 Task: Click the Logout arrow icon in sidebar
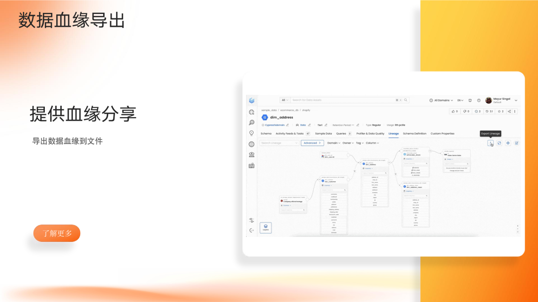click(252, 230)
